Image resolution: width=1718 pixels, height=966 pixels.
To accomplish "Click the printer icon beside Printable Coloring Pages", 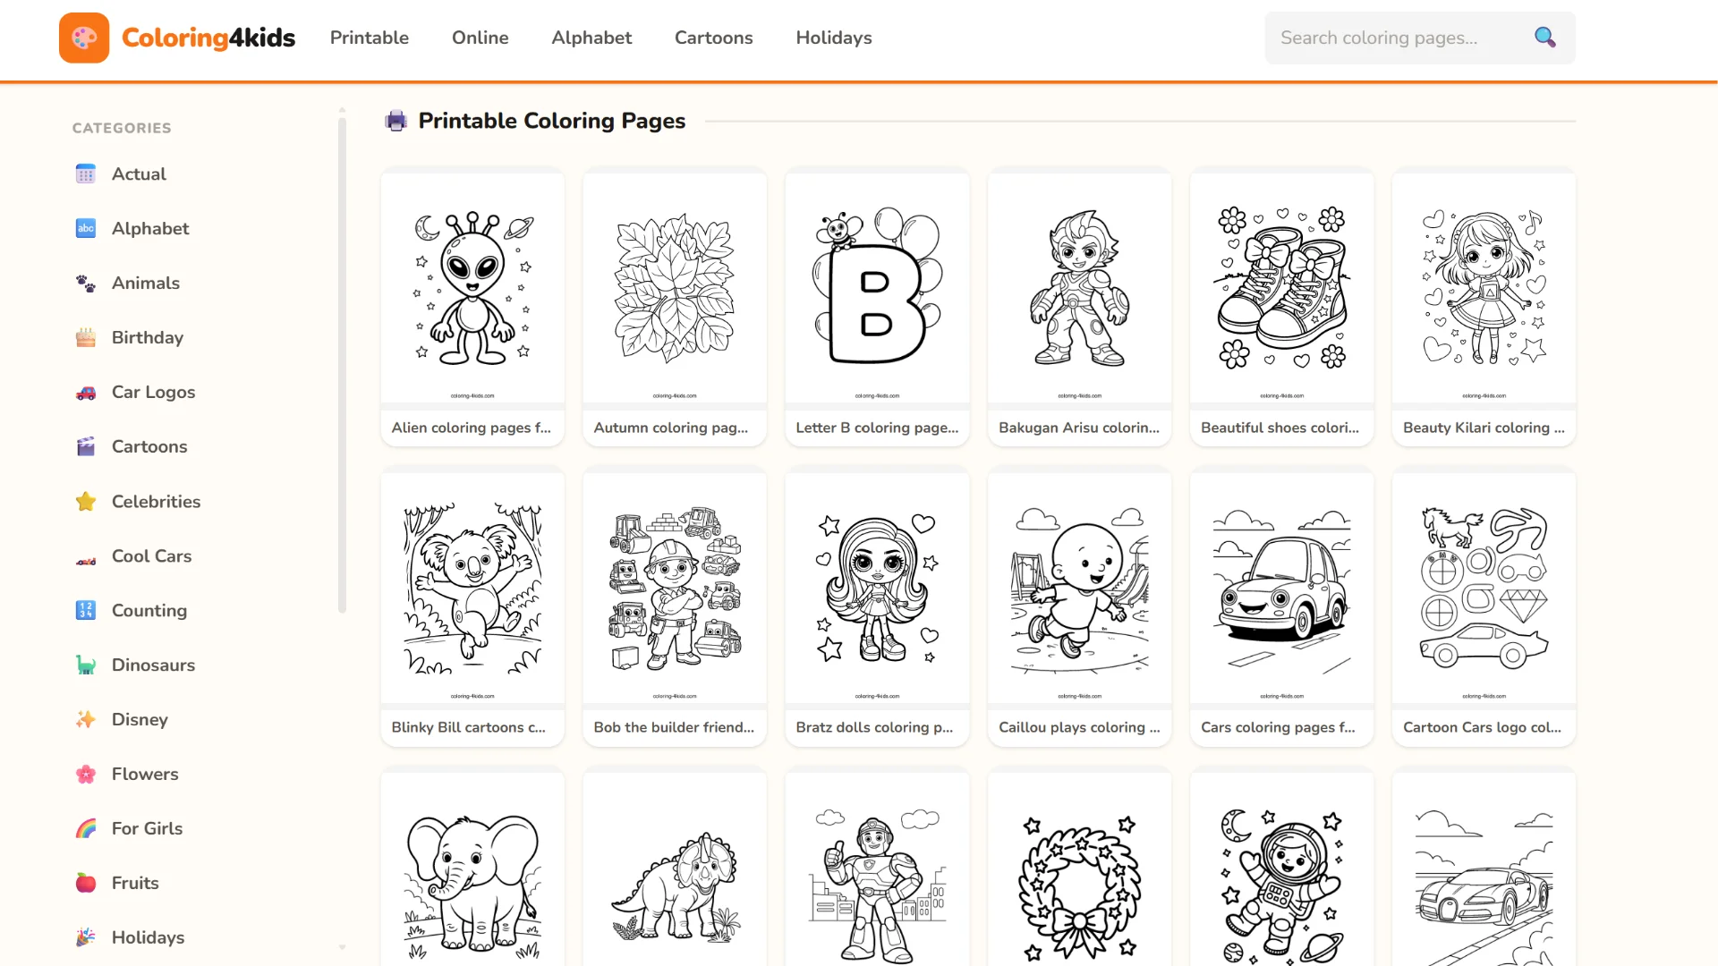I will point(395,121).
